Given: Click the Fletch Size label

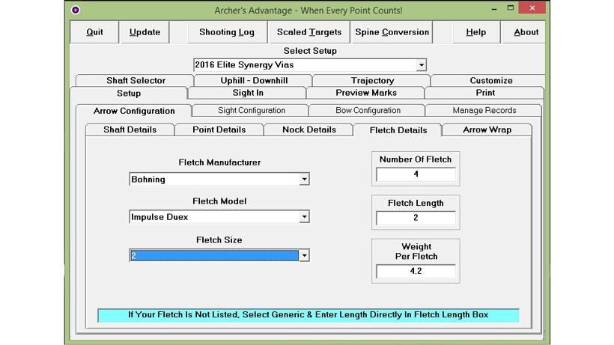Looking at the screenshot, I should pyautogui.click(x=219, y=239).
